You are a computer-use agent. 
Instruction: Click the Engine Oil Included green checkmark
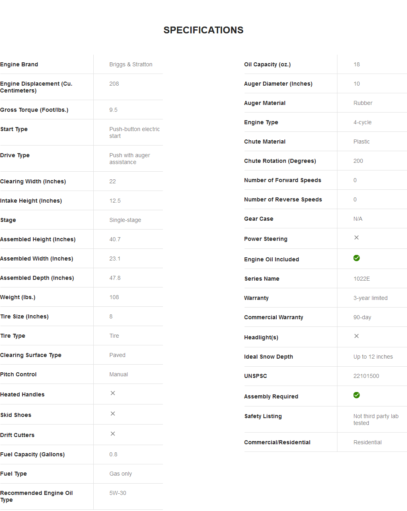(356, 258)
